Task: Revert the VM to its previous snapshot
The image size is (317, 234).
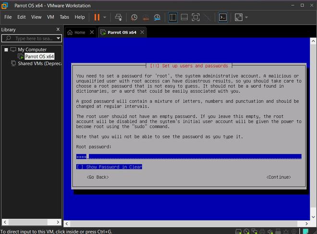Action: pyautogui.click(x=146, y=18)
